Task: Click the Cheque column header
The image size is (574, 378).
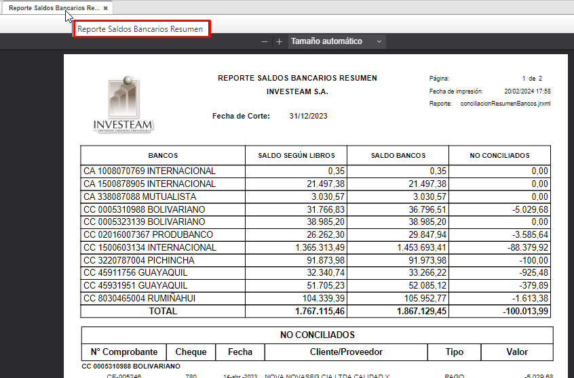Action: click(x=190, y=352)
